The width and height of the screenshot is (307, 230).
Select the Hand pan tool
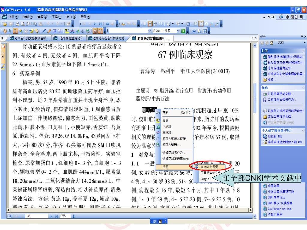[5, 31]
